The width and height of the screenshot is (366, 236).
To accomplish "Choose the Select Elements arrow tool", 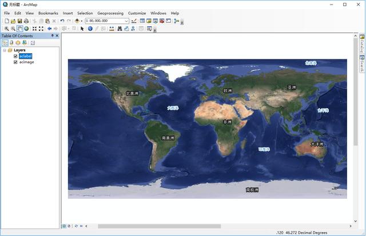I will coord(82,29).
